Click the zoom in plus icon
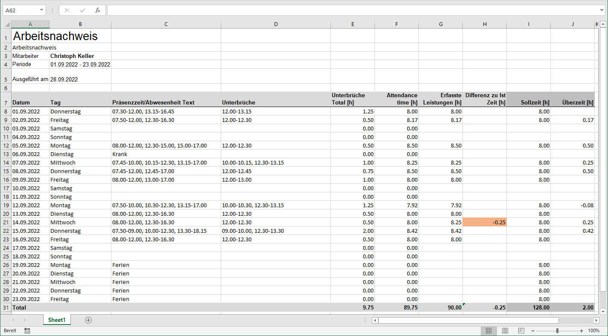 [582, 330]
